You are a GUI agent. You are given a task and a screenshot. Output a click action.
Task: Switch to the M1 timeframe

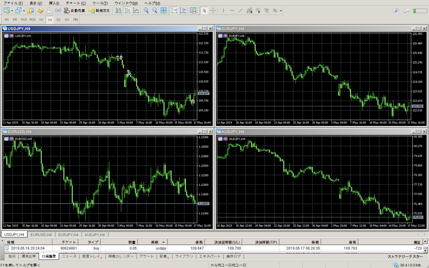pos(7,19)
